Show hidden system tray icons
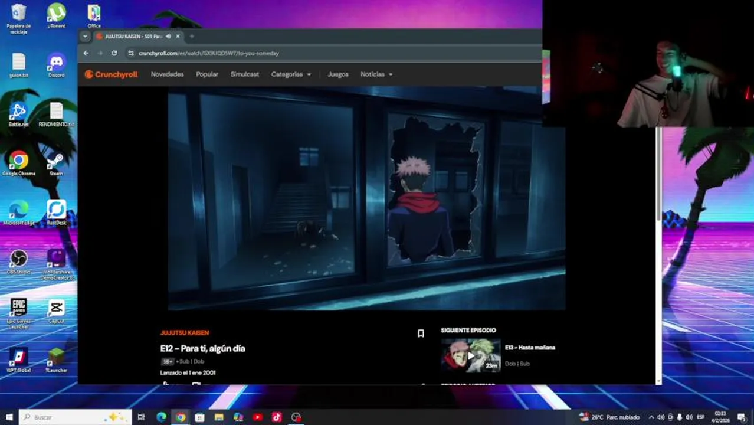Screen dimensions: 754x425 click(651, 417)
